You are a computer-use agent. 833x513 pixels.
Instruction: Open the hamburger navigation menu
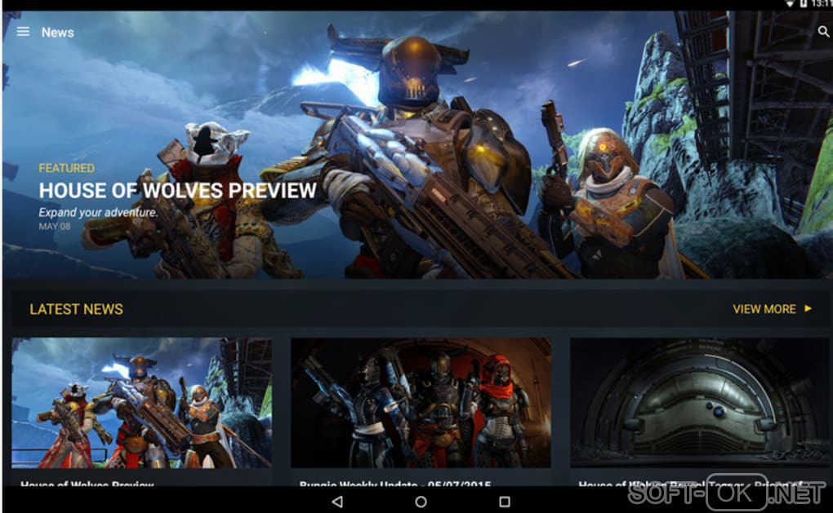(x=23, y=32)
